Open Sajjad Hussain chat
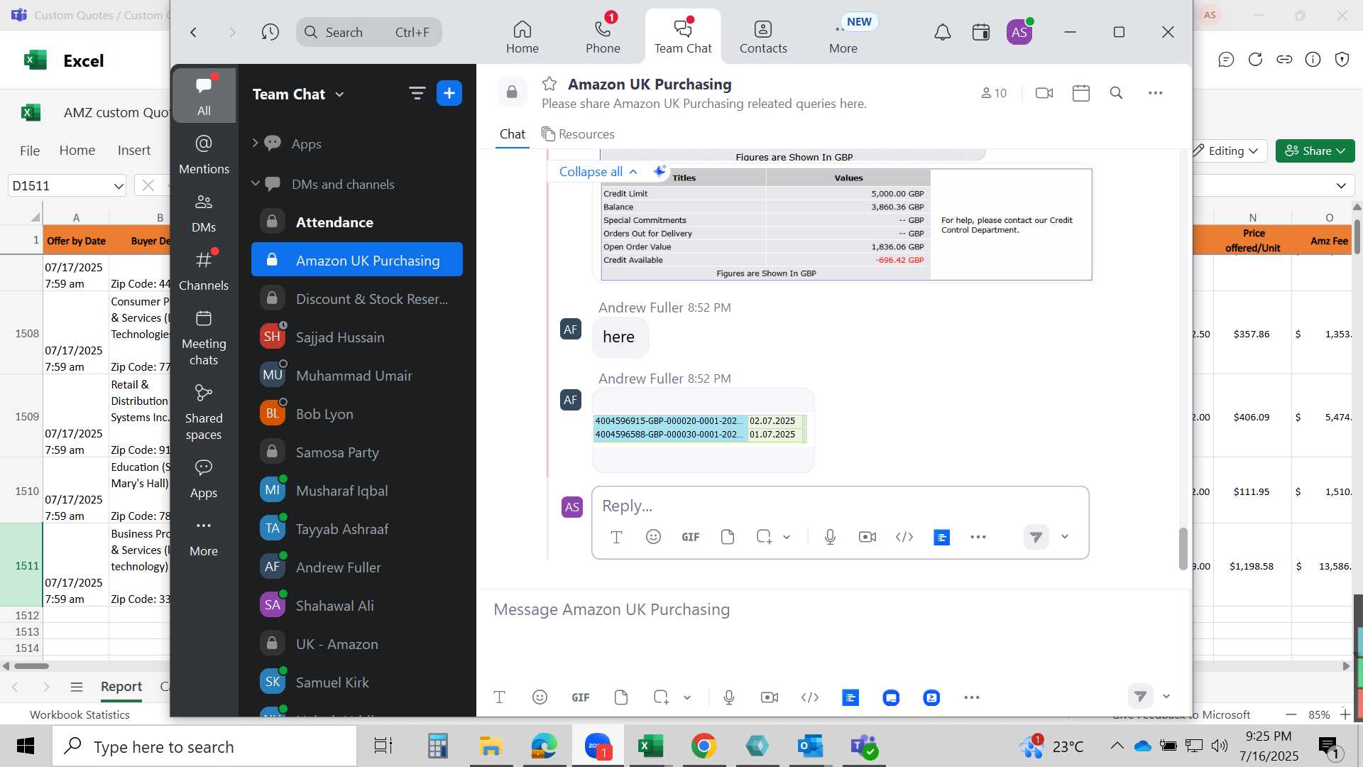The height and width of the screenshot is (767, 1363). pos(357,337)
